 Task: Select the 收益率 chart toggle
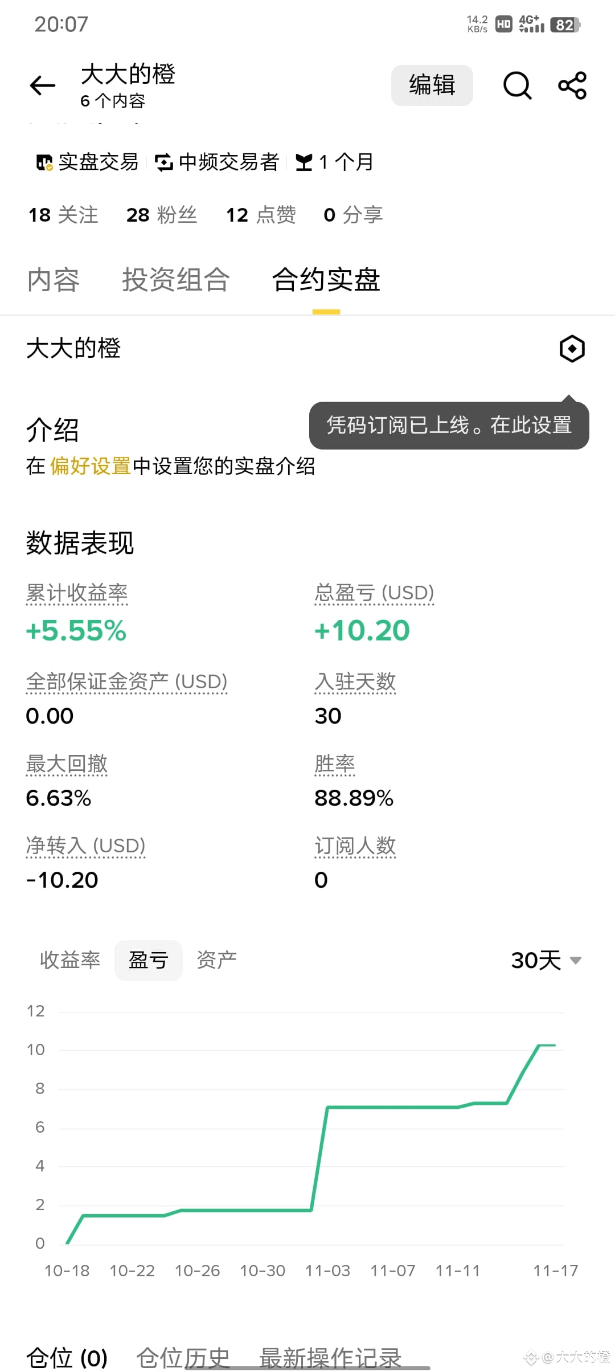pos(70,960)
